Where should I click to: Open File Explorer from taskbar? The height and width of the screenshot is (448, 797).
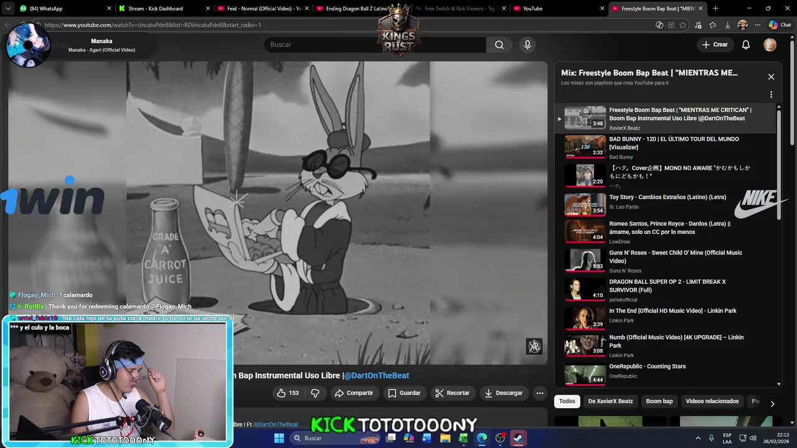[445, 438]
